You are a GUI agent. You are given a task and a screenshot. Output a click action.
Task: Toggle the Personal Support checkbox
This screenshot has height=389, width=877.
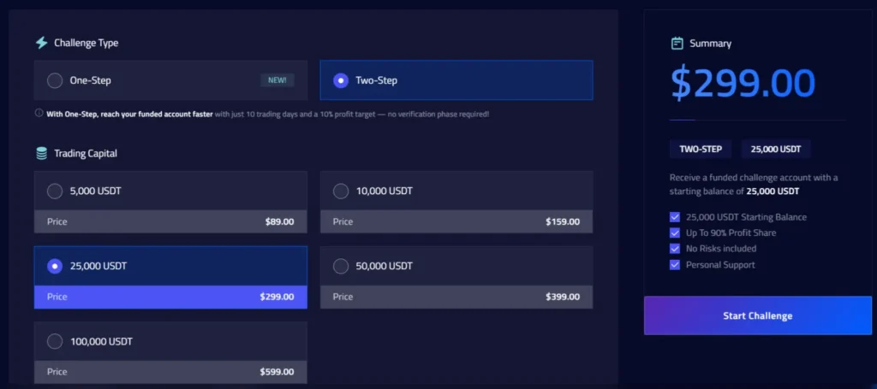tap(675, 265)
